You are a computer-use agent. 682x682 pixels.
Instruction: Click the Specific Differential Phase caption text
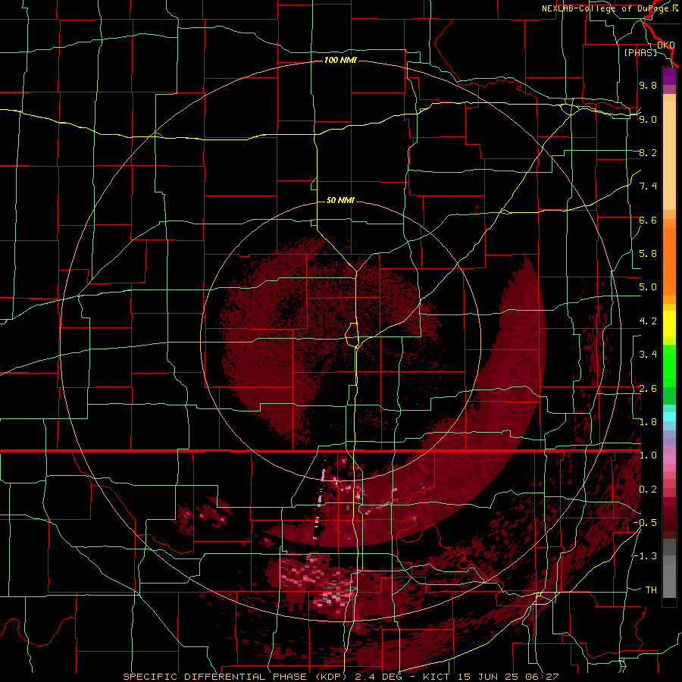pyautogui.click(x=340, y=677)
